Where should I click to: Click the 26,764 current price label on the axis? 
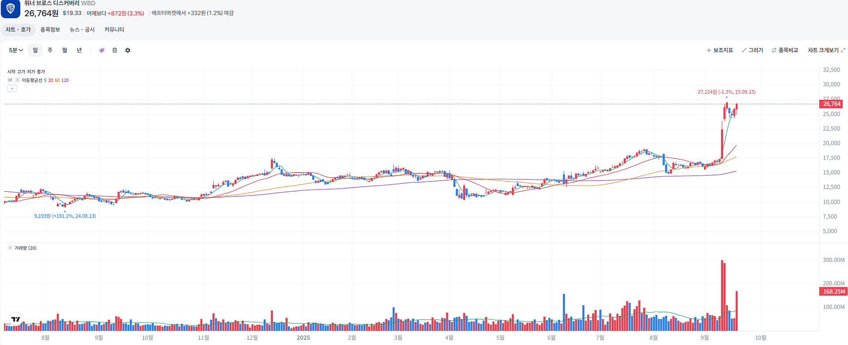pos(831,104)
